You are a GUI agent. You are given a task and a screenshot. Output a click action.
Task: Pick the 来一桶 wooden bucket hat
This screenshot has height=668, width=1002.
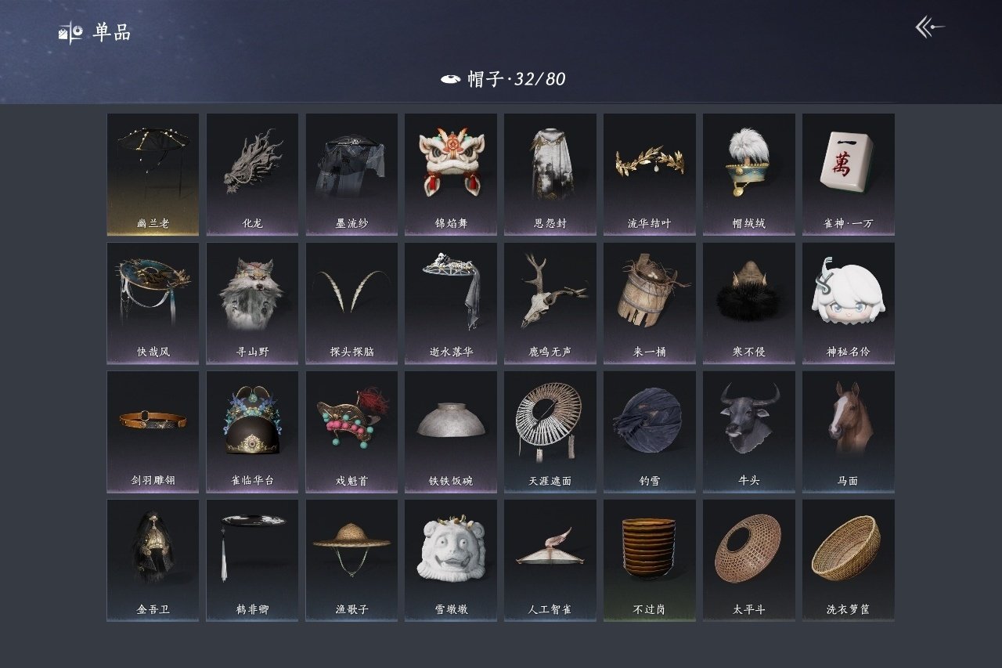point(650,303)
